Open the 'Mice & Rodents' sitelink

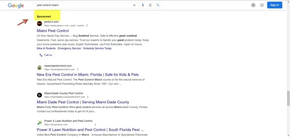[x=46, y=48]
